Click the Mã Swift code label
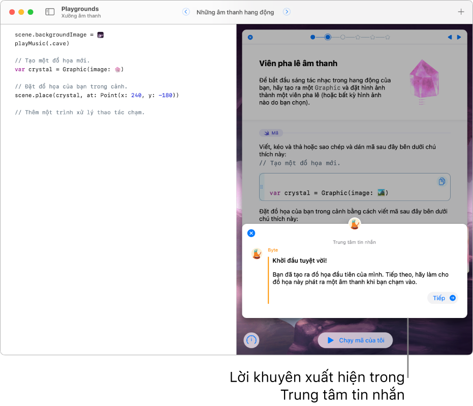The image size is (473, 406). (x=271, y=133)
